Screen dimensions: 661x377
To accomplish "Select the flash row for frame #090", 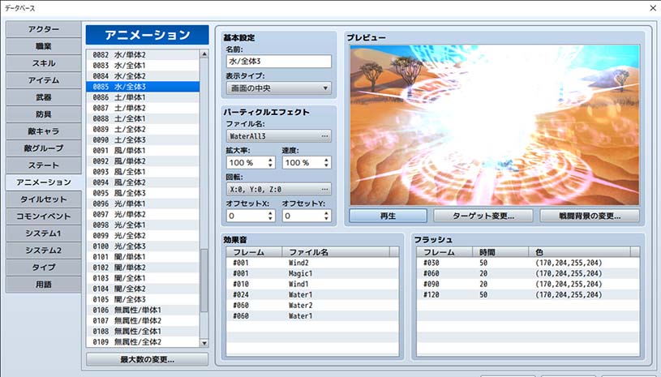I will click(x=529, y=284).
